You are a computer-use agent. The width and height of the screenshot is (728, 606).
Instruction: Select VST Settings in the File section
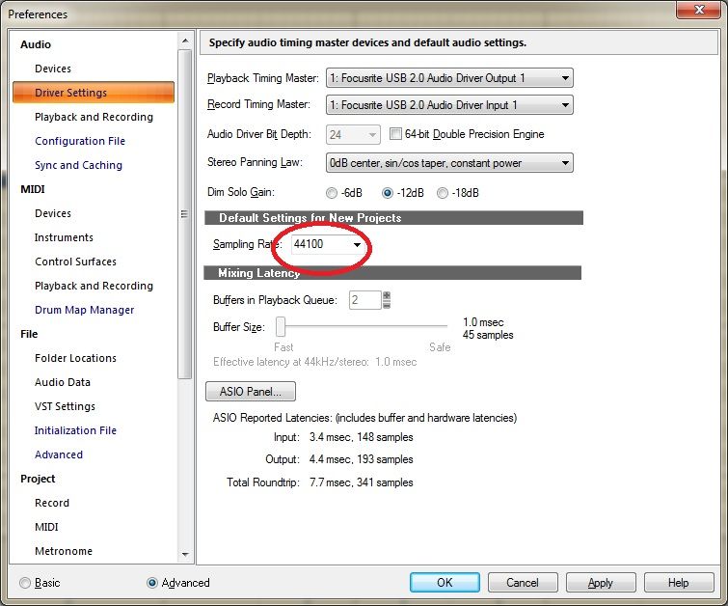65,406
